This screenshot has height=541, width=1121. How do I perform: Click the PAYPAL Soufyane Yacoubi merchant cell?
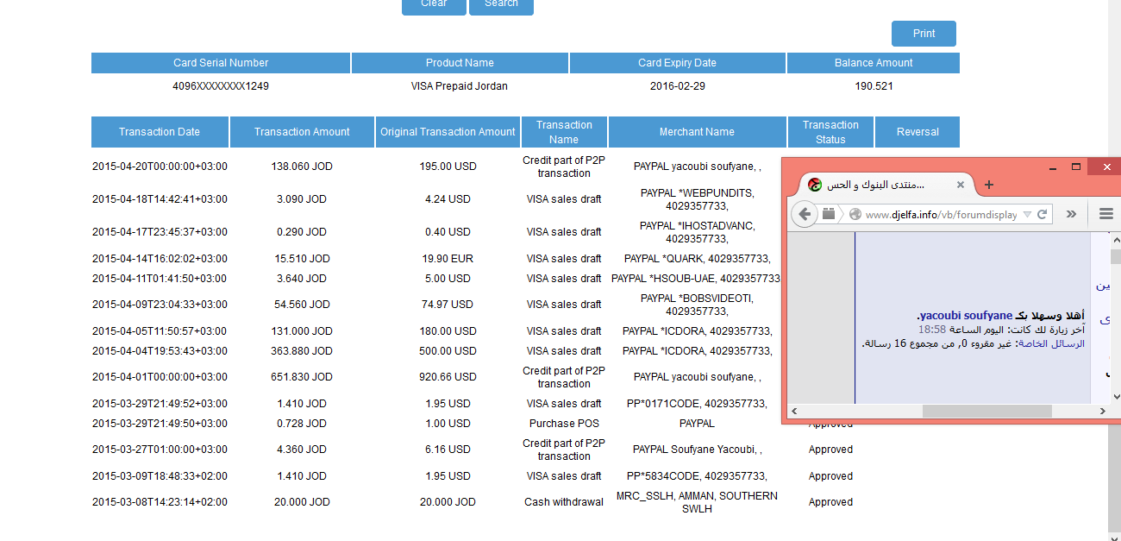pyautogui.click(x=697, y=450)
